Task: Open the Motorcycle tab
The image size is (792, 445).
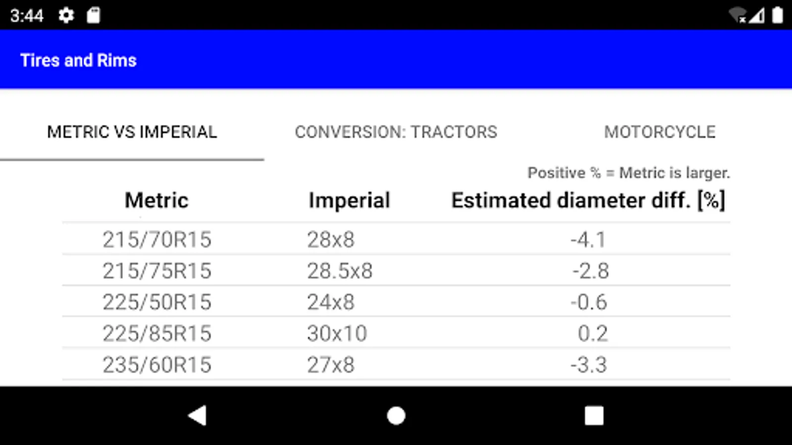Action: (659, 132)
